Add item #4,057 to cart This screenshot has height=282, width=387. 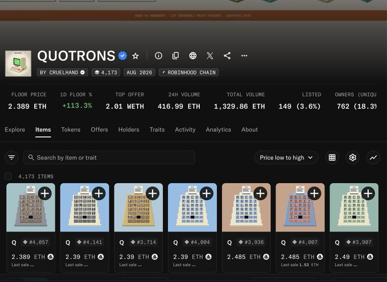(45, 193)
